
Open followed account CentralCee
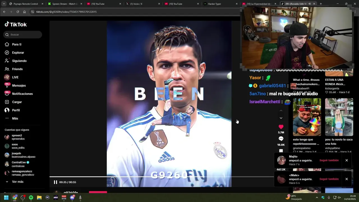point(19,164)
